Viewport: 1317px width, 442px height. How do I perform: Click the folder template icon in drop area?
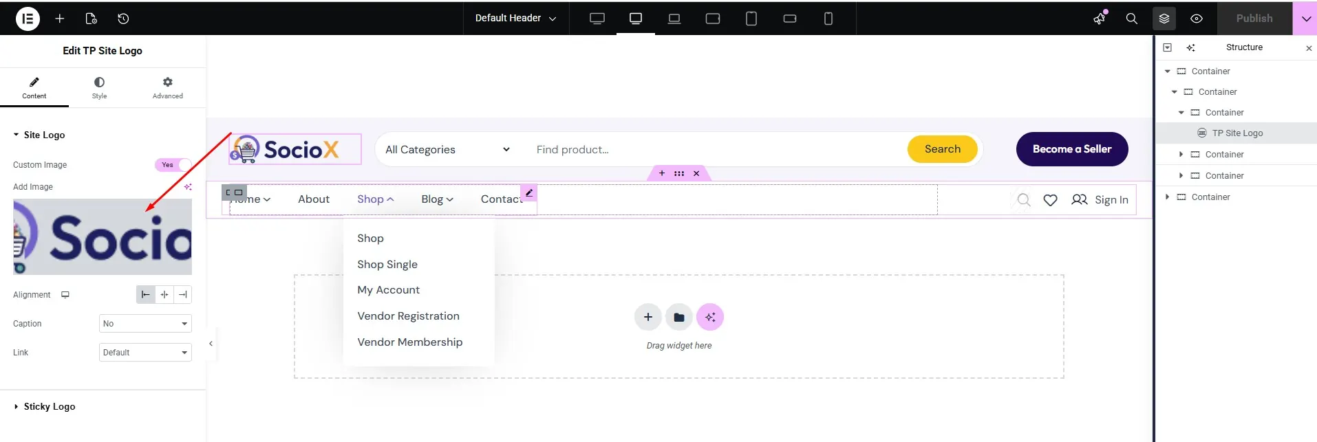(x=678, y=317)
